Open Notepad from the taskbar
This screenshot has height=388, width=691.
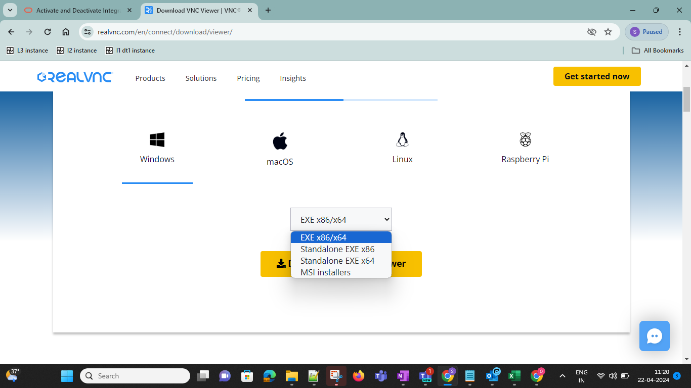(x=470, y=376)
